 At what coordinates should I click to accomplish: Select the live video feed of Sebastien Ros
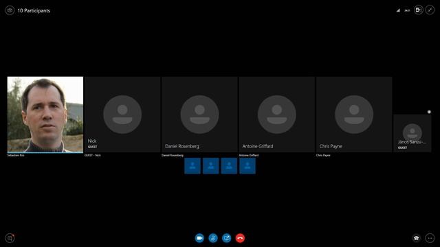pos(45,115)
